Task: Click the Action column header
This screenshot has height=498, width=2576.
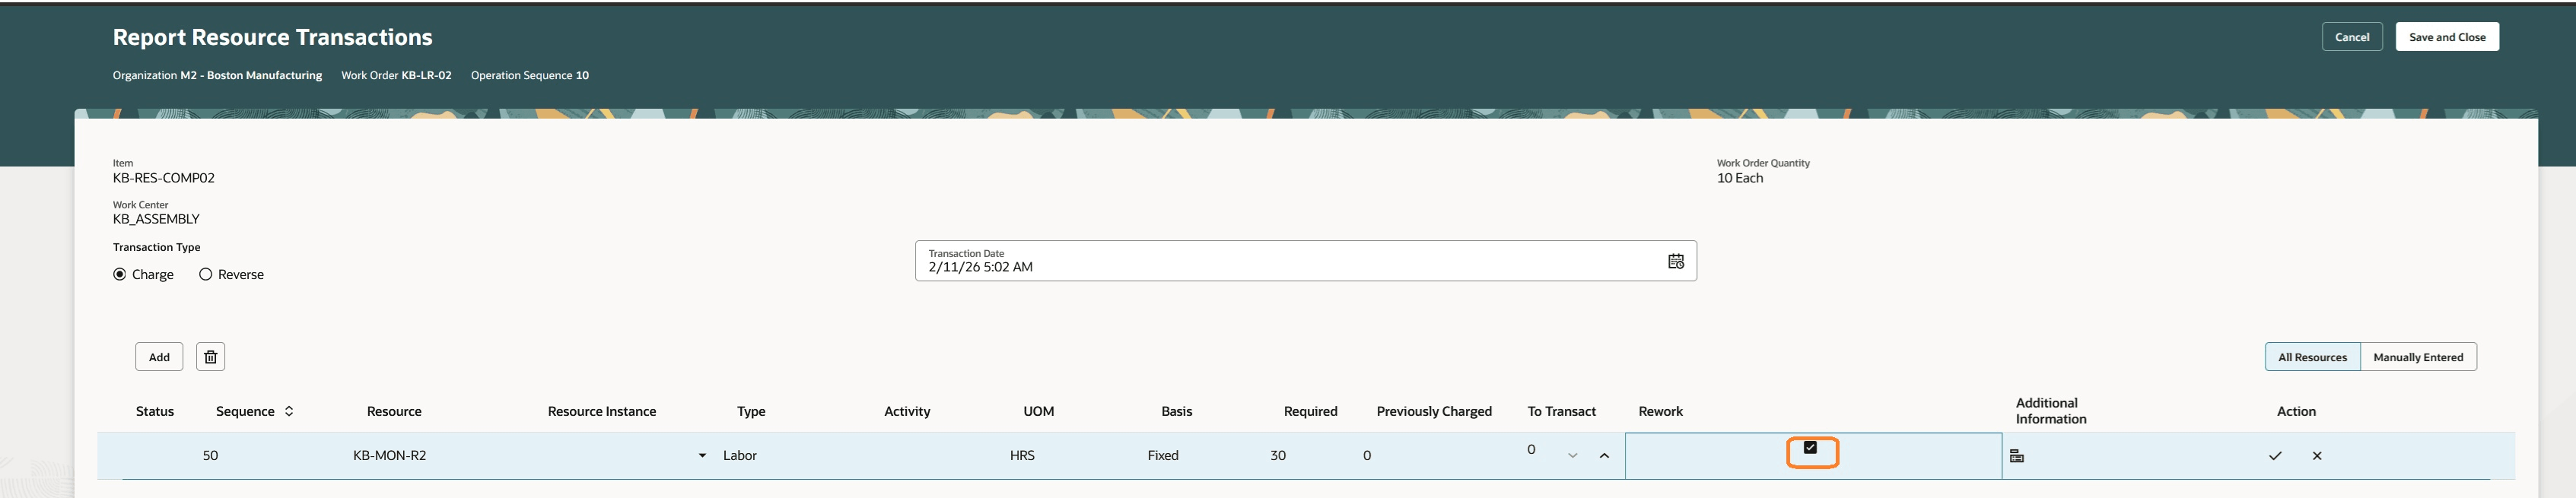Action: click(x=2296, y=411)
